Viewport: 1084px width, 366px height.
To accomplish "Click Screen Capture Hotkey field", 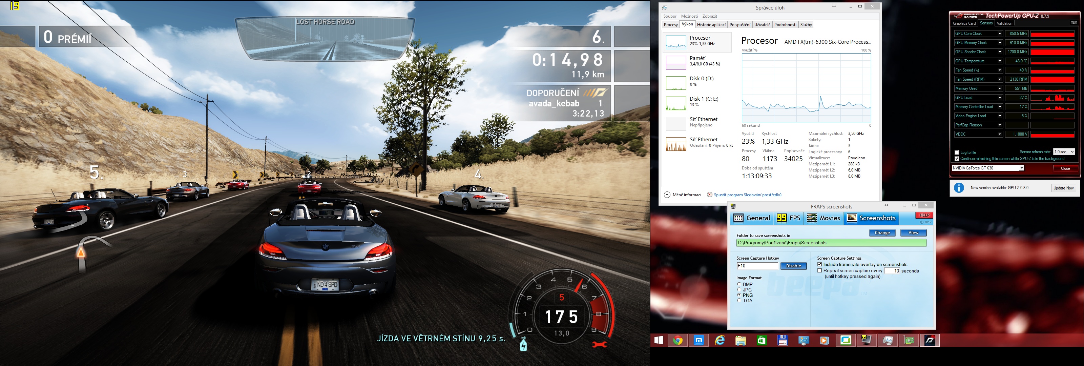I will tap(757, 266).
